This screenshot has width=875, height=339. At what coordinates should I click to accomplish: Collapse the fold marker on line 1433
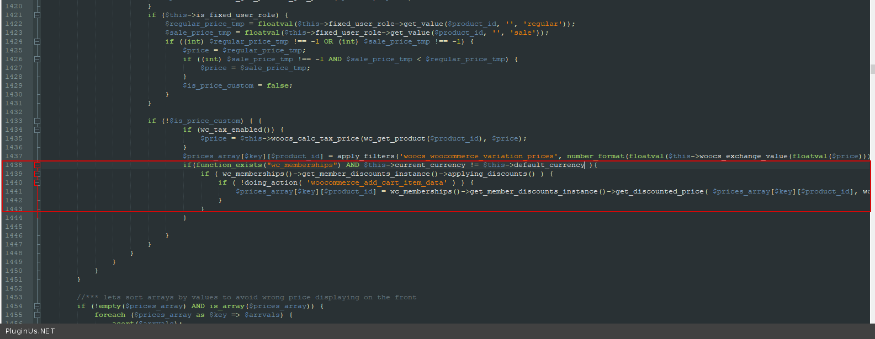37,121
